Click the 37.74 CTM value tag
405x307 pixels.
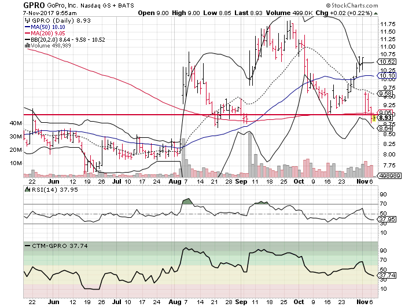click(386, 276)
